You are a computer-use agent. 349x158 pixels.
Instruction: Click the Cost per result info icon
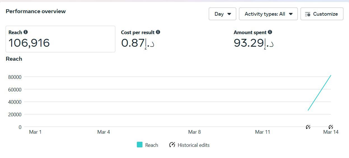tap(158, 32)
